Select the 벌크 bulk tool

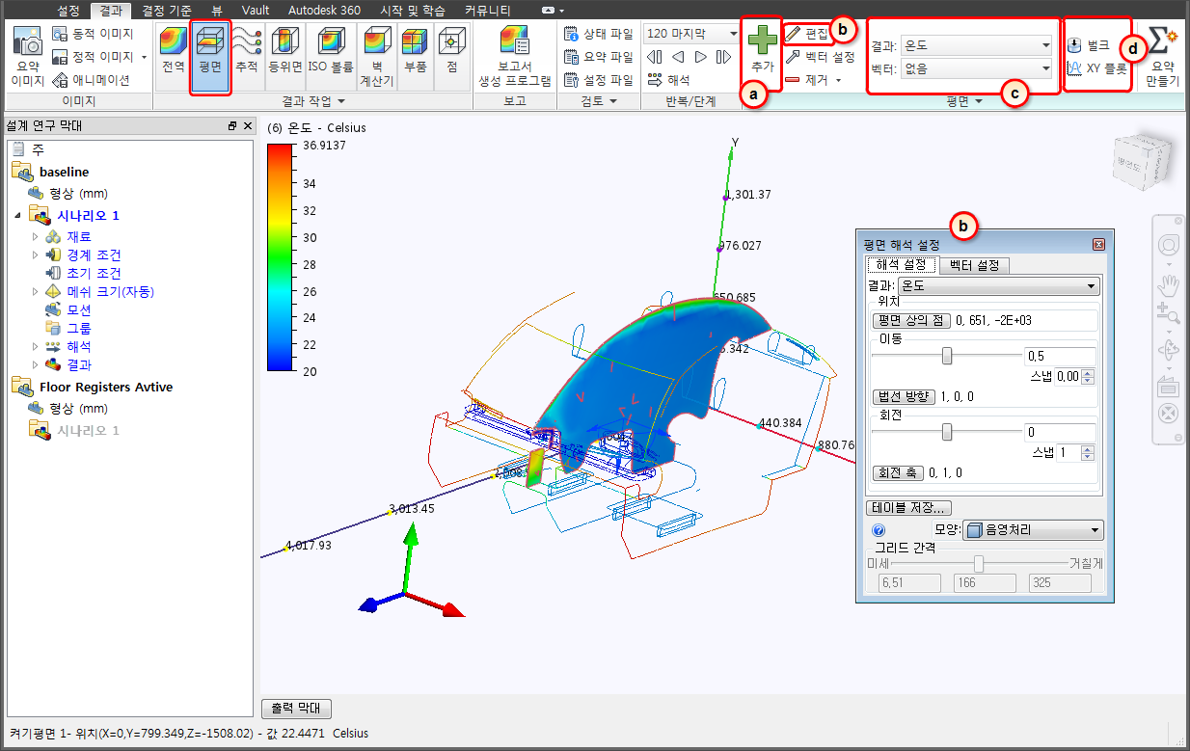[x=1090, y=45]
